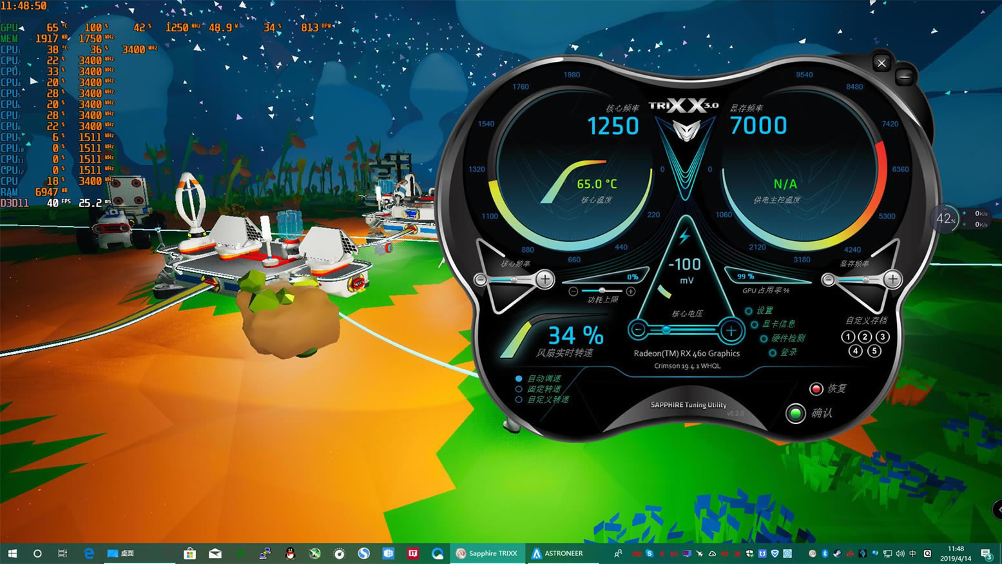Screen dimensions: 1002x564
Task: Open Cortana search circle
Action: (37, 553)
